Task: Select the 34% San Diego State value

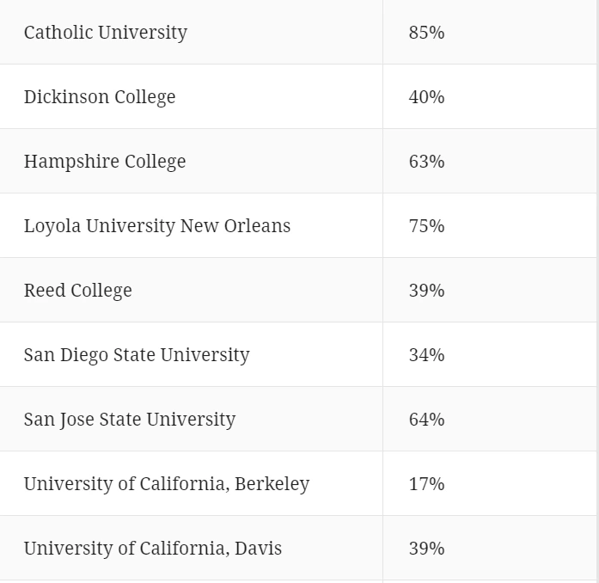Action: click(x=426, y=355)
